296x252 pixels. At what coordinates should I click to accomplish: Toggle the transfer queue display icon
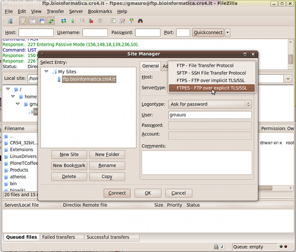pyautogui.click(x=51, y=21)
